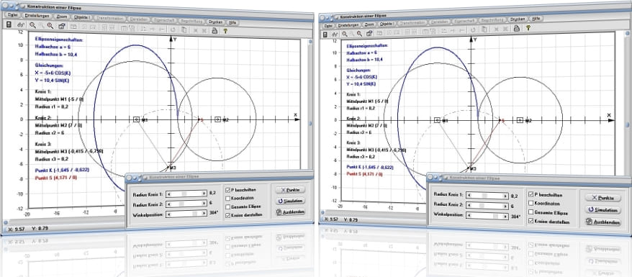Image resolution: width=632 pixels, height=277 pixels.
Task: Click the Punkte button in the left dialog
Action: (290, 190)
